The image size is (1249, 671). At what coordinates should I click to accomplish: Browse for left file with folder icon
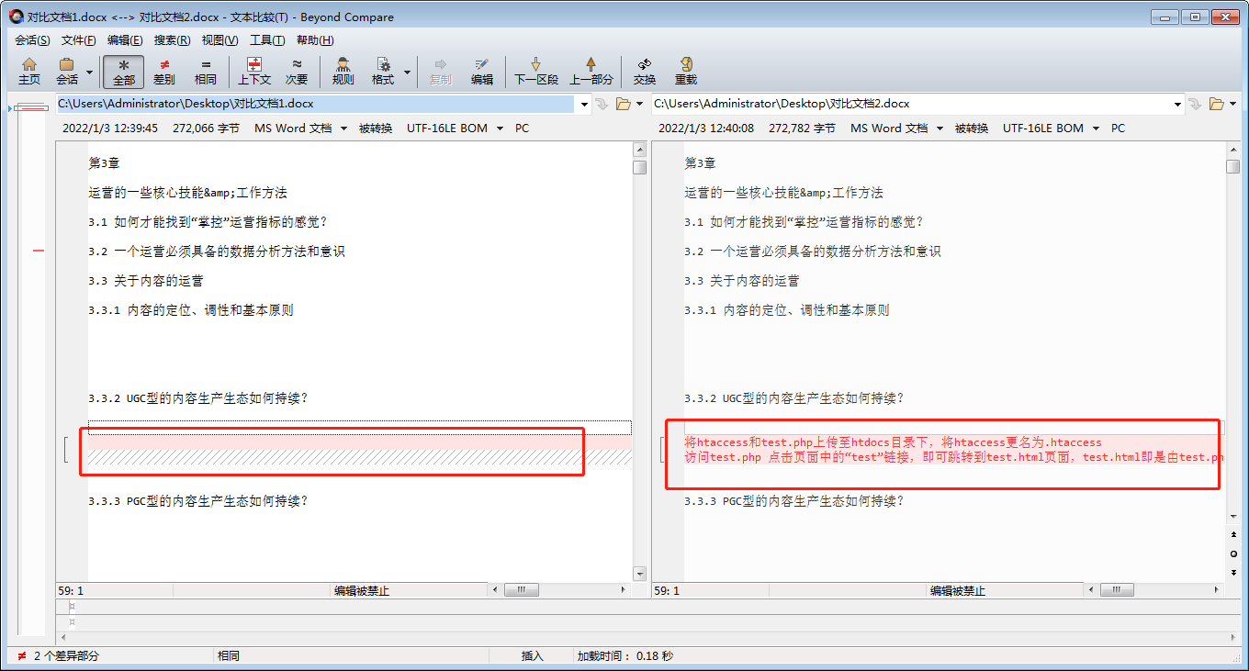coord(623,104)
